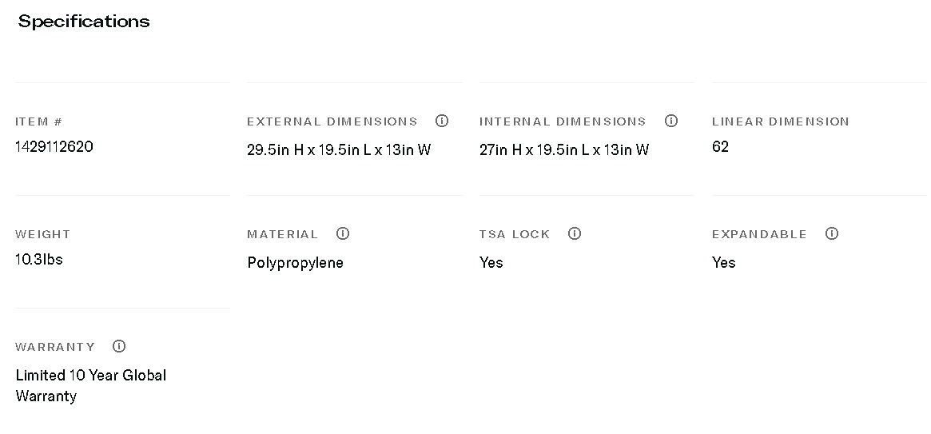Screen dimensions: 931x434
Task: Click the Yes value under TSA Lock
Action: 491,262
